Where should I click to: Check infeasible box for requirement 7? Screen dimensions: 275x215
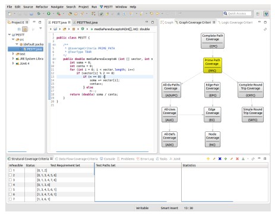(x=10, y=199)
